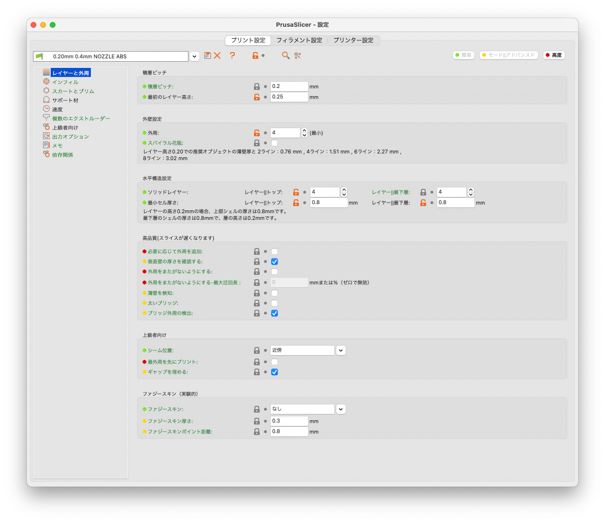605x522 pixels.
Task: Open 上級者向け sidebar page
Action: click(x=65, y=127)
